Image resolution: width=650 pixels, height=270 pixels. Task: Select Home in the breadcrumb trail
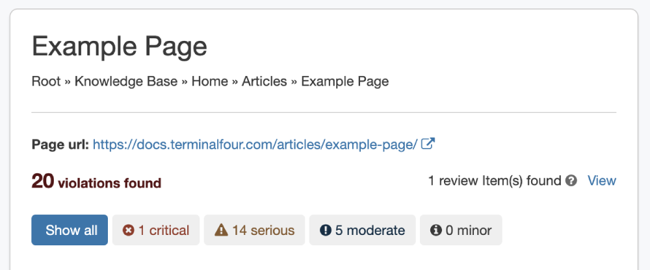coord(209,81)
